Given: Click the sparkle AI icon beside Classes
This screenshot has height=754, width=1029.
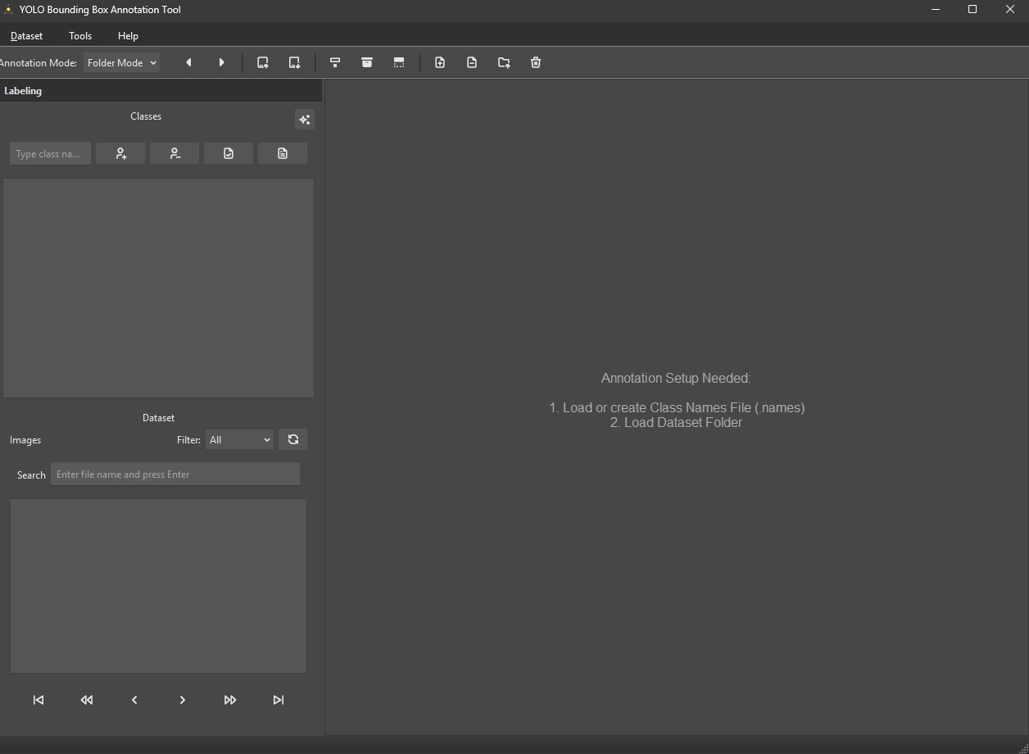Looking at the screenshot, I should click(304, 120).
